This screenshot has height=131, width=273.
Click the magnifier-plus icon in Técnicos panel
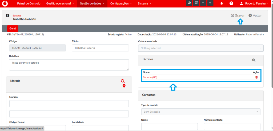click(x=254, y=60)
